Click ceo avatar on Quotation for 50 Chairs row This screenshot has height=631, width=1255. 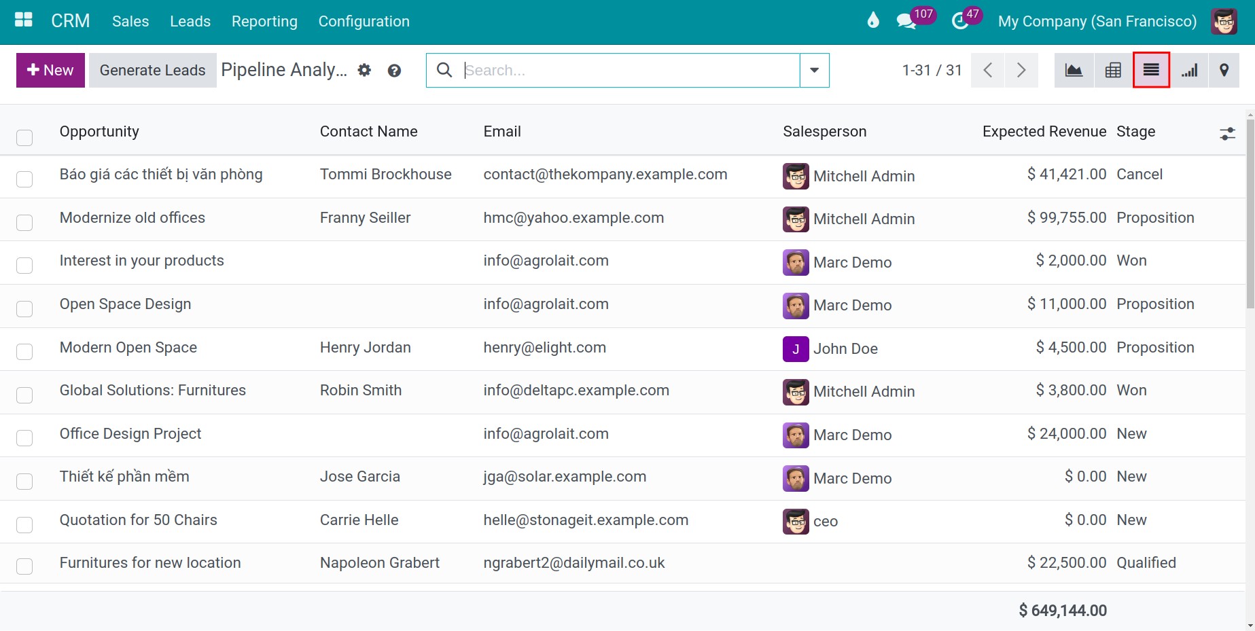click(x=796, y=521)
